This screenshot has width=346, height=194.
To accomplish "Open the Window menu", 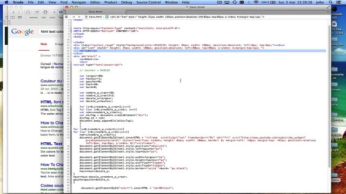I will point(171,2).
